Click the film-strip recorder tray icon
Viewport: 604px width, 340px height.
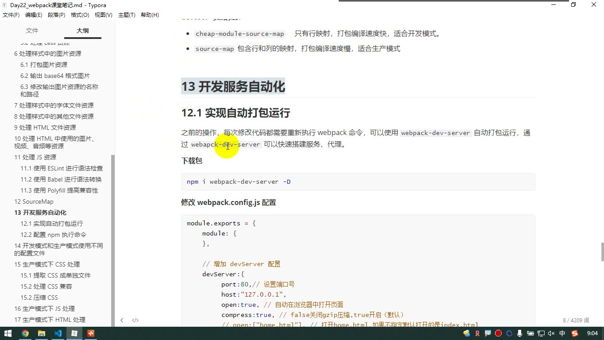tap(477, 333)
